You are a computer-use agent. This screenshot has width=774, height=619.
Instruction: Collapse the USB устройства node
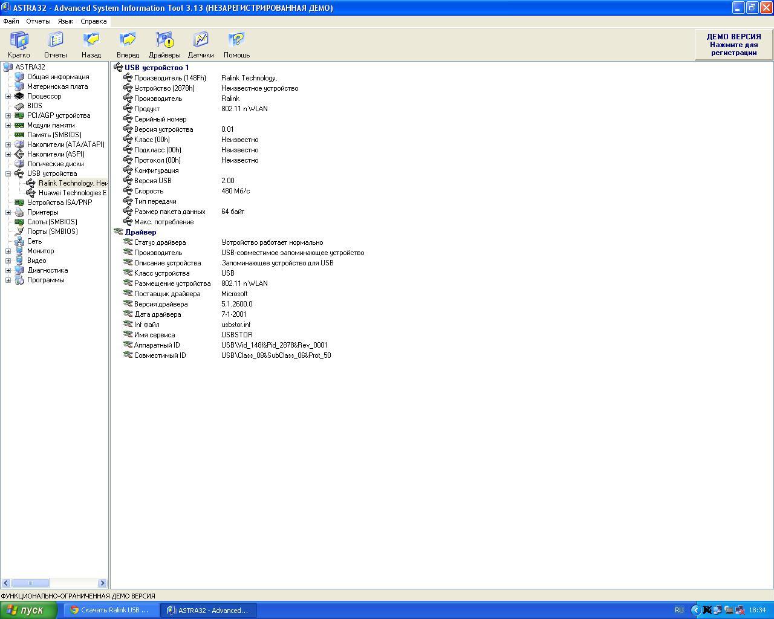coord(8,173)
